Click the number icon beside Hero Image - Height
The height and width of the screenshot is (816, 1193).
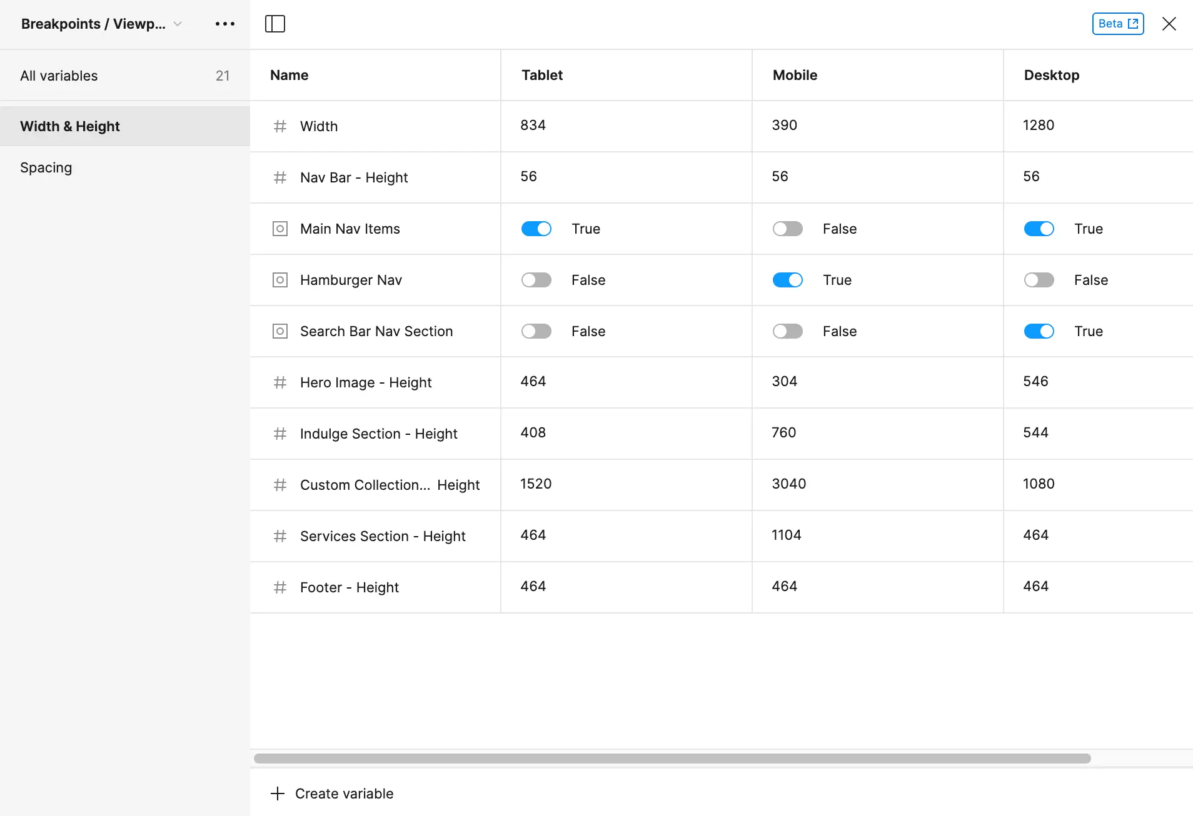280,382
